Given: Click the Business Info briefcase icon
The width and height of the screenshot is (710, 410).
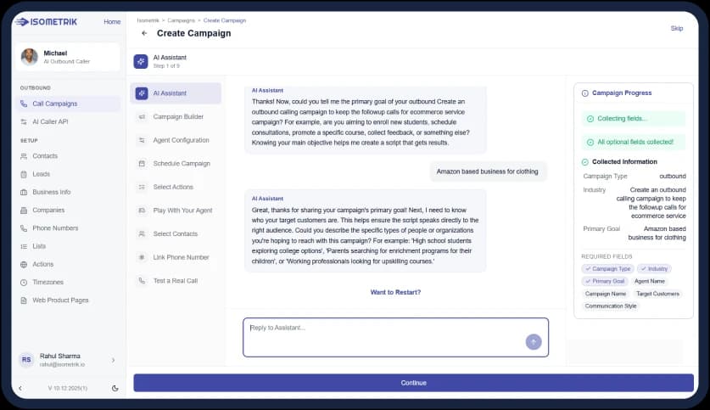Looking at the screenshot, I should 24,192.
